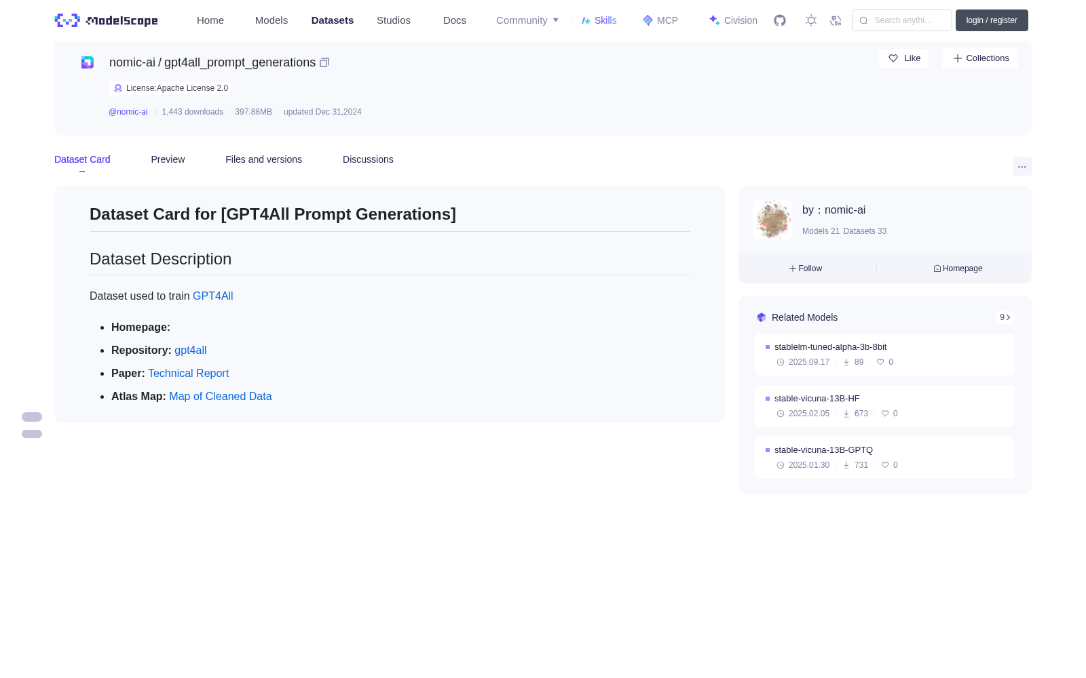Click the ModelScope logo

click(107, 20)
